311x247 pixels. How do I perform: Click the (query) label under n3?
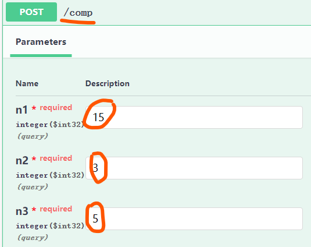pos(33,238)
